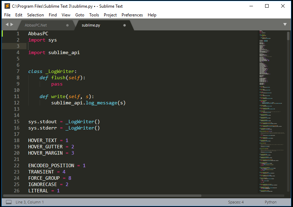Click the FORCE_GROUP constant

click(44, 178)
